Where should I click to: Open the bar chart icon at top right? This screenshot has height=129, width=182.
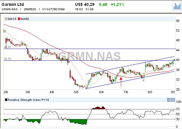click(177, 6)
